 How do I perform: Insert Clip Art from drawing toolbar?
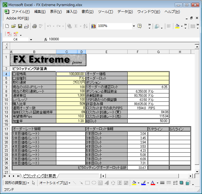tap(120, 183)
